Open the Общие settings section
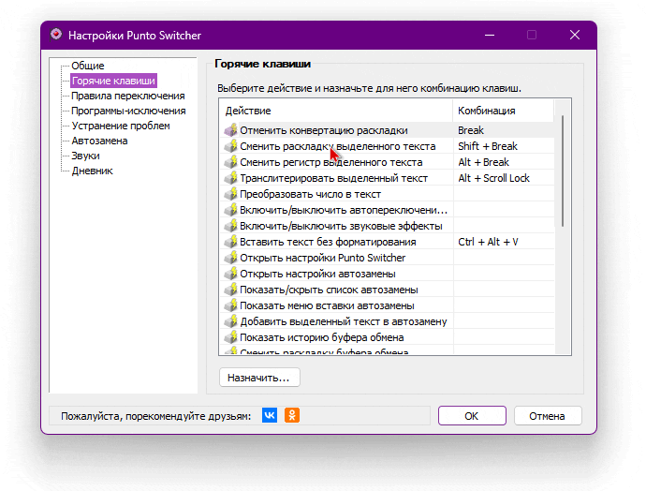The image size is (646, 491). click(x=88, y=66)
